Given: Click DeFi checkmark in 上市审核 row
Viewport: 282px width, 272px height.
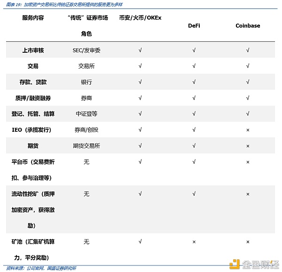Looking at the screenshot, I should (x=194, y=50).
